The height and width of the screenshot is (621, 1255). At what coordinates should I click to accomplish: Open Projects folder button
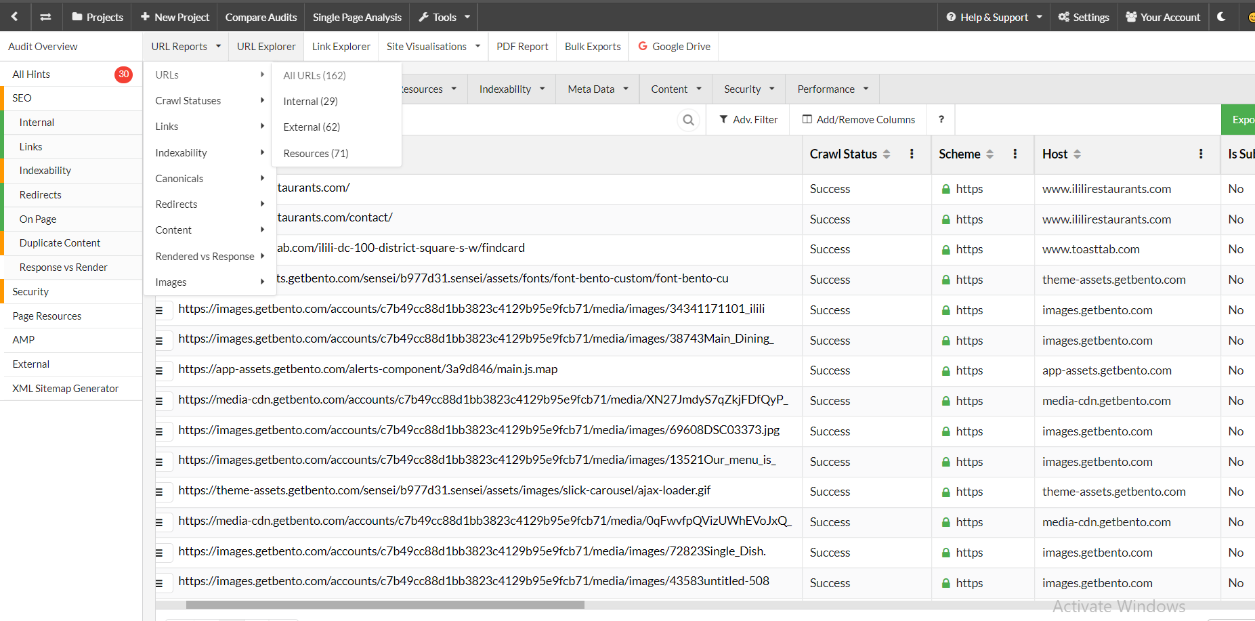point(98,17)
